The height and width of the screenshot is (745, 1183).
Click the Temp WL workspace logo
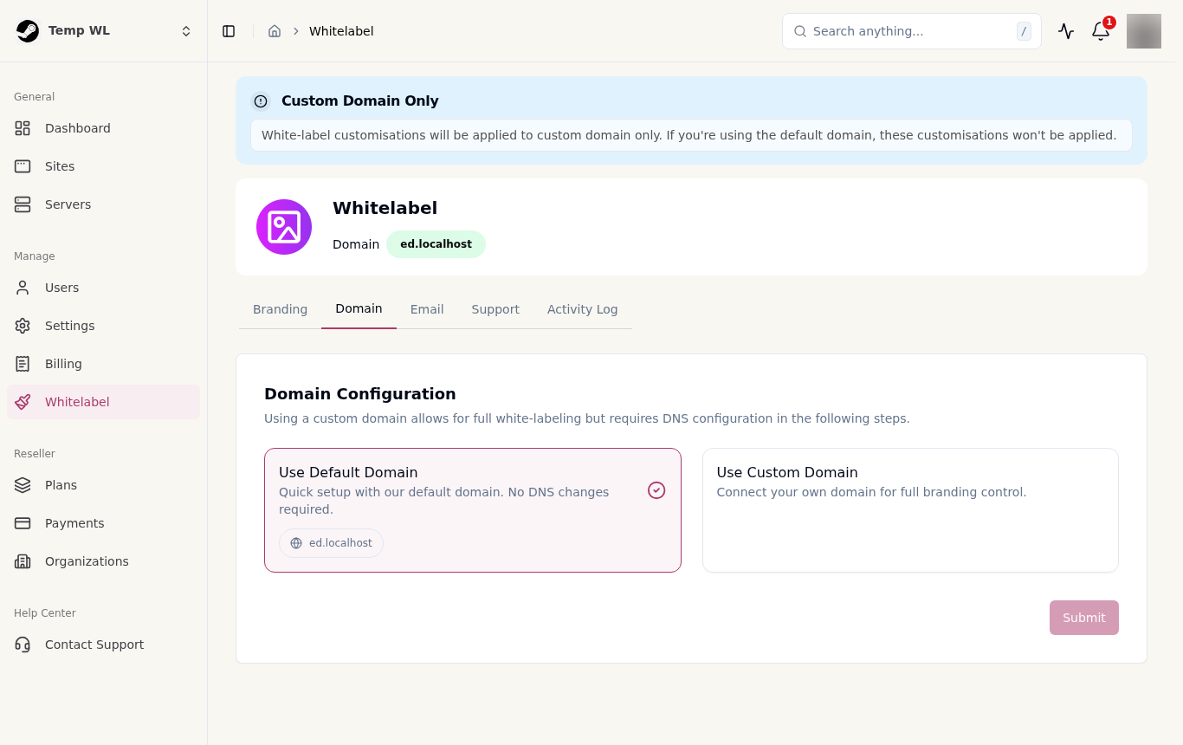(28, 31)
